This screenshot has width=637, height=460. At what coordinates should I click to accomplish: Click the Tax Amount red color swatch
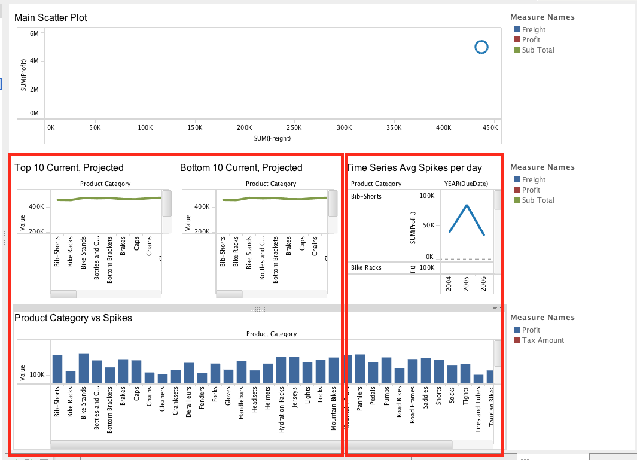point(517,340)
